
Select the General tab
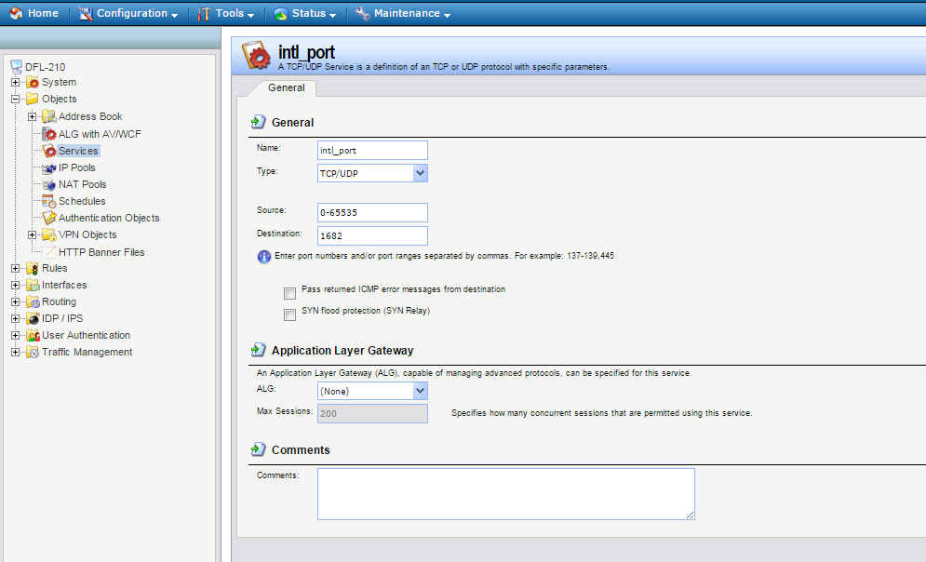[286, 87]
